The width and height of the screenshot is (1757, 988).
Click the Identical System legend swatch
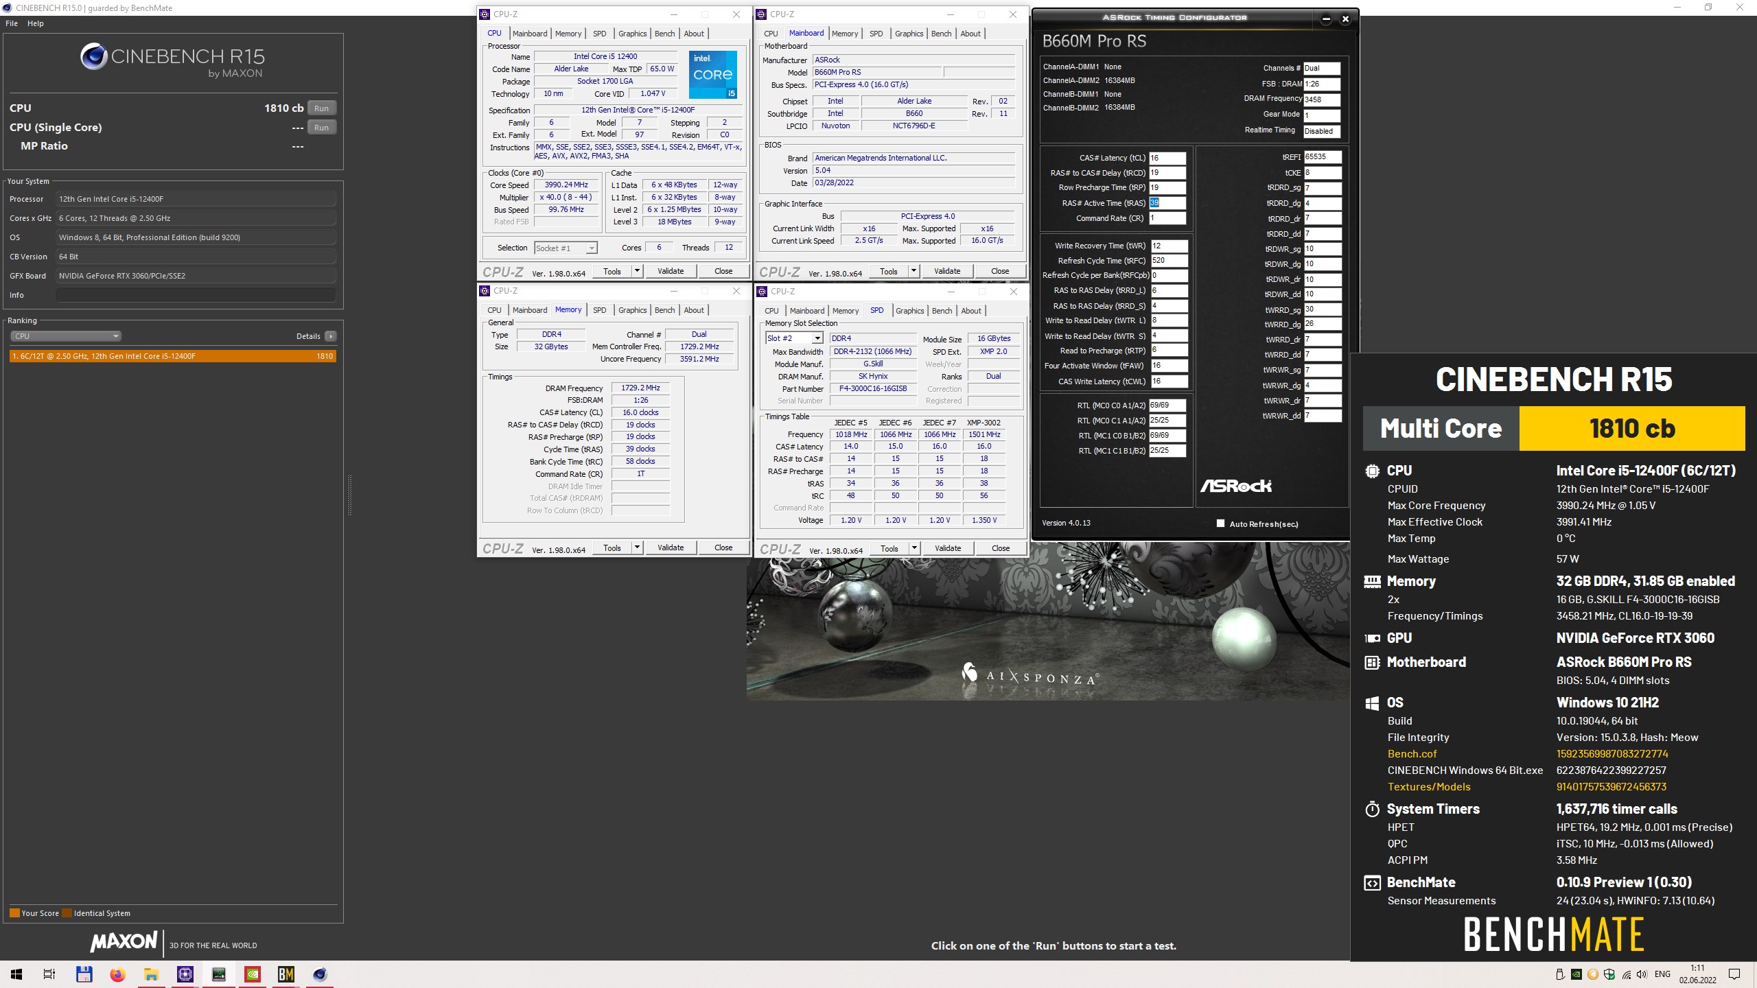coord(67,913)
